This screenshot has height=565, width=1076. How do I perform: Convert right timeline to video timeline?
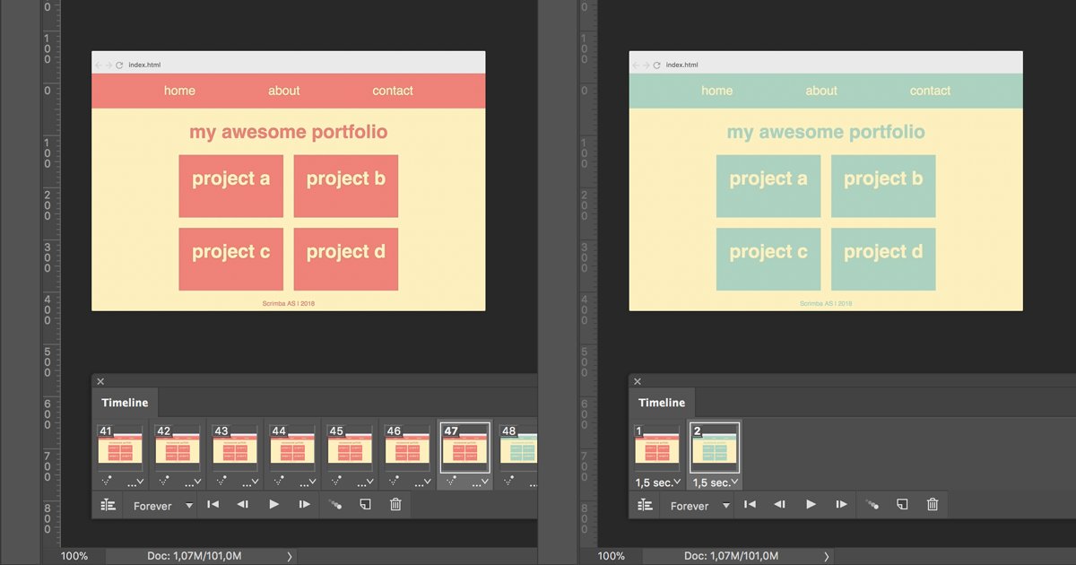(646, 505)
